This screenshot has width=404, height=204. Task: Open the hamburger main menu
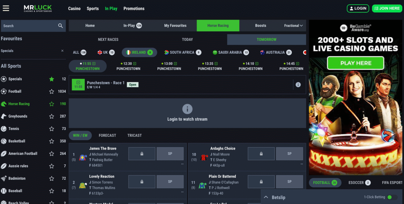click(x=6, y=8)
